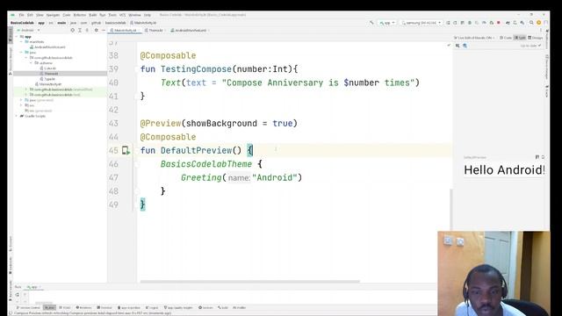
Task: Click the deploy icon on the DefaultPreview preview header
Action: pos(537,157)
